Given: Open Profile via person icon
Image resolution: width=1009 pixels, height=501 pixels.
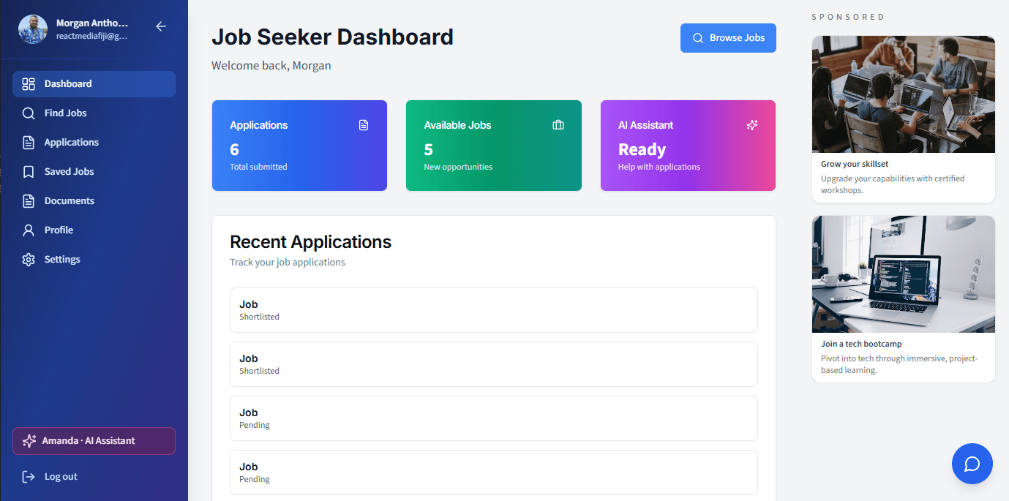Looking at the screenshot, I should click(x=29, y=230).
